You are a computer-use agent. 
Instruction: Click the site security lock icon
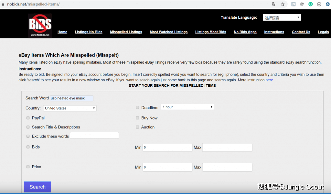click(3, 4)
